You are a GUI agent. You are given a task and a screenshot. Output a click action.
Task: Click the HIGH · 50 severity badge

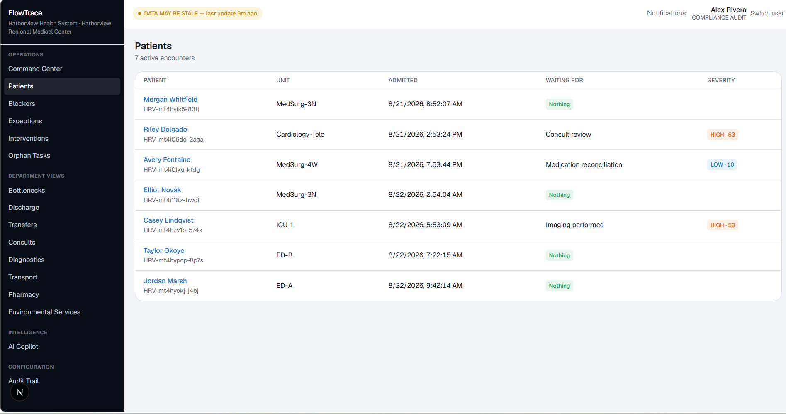723,225
